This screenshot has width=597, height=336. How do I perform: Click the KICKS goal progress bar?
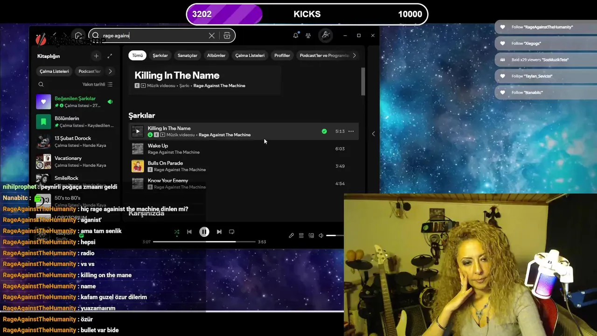[307, 14]
